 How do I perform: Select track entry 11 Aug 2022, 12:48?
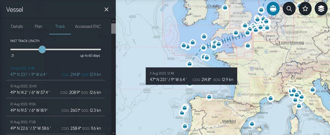(x=56, y=72)
